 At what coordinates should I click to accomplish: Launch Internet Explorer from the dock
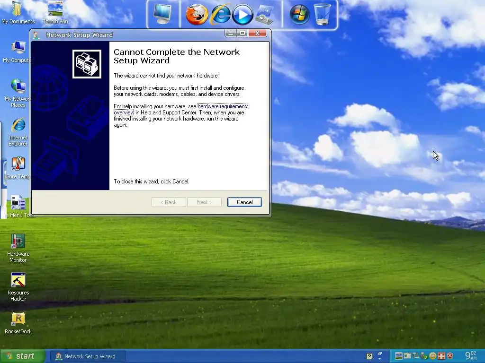[220, 14]
